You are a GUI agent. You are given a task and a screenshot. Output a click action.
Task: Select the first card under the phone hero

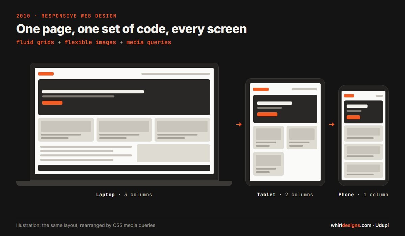(363, 134)
